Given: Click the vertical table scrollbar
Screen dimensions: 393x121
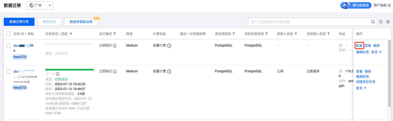Looking at the screenshot, I should point(389,73).
